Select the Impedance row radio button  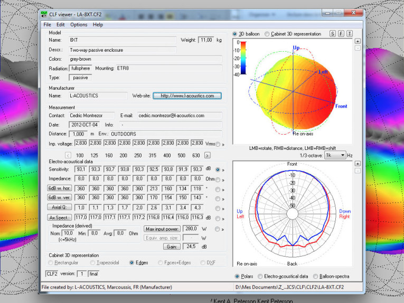[x=218, y=179]
